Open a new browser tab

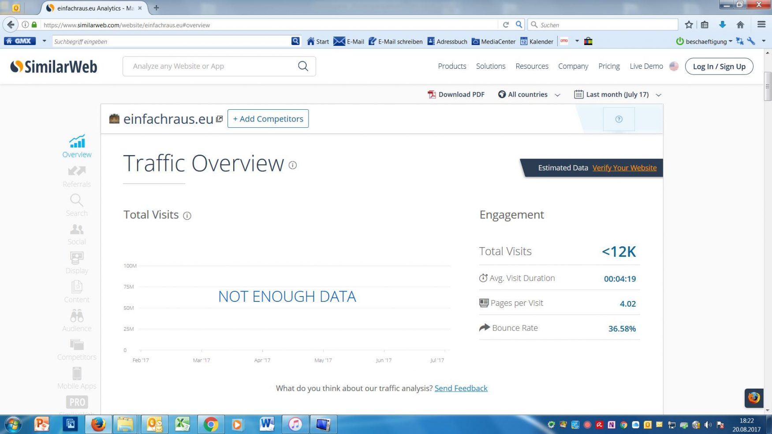click(156, 8)
